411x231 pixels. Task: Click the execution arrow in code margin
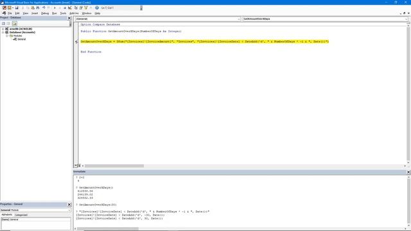[x=76, y=41]
